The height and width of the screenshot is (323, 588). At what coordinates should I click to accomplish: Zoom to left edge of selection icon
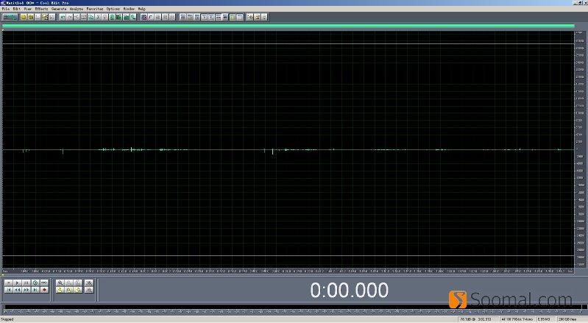point(60,290)
